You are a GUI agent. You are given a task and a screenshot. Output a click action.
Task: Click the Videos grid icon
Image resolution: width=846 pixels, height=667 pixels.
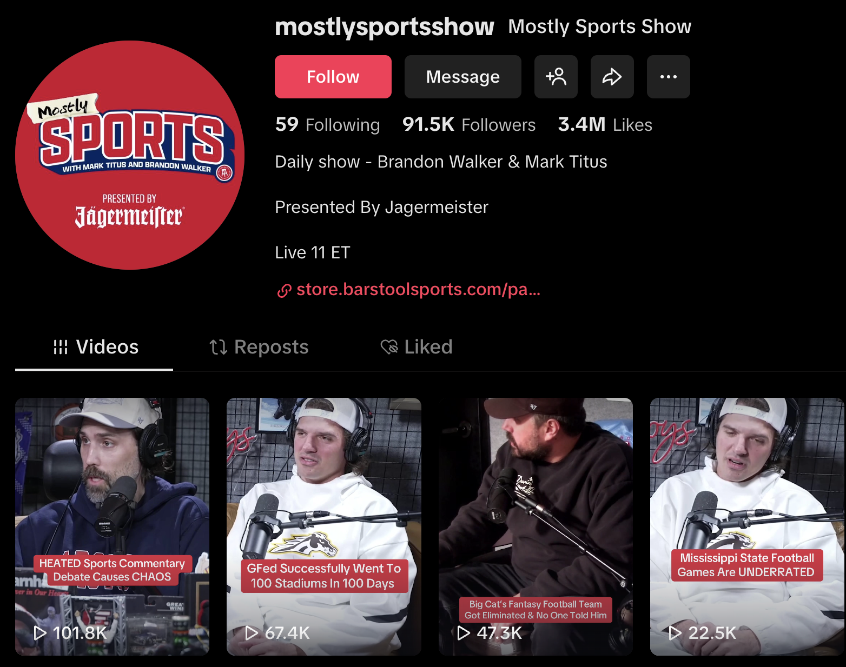click(x=61, y=347)
